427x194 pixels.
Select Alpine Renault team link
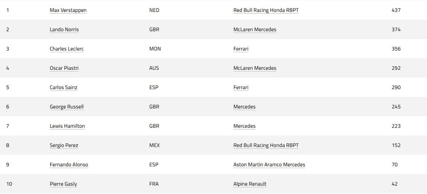click(x=250, y=184)
